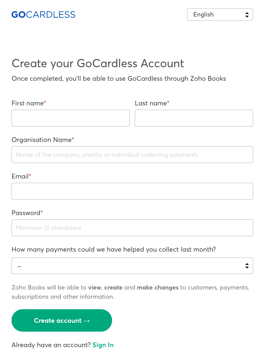The width and height of the screenshot is (263, 357).
Task: Click the Password label text
Action: tap(26, 213)
